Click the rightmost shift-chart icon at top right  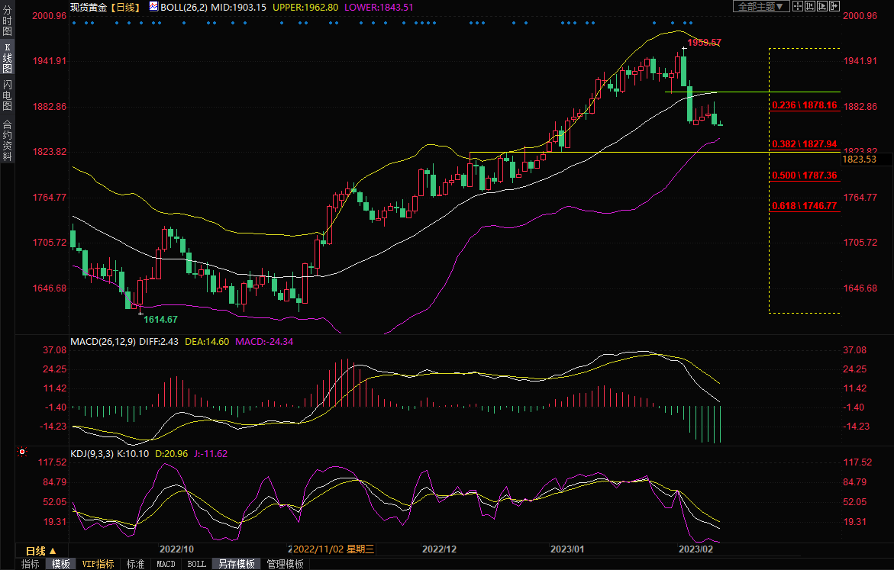[834, 6]
